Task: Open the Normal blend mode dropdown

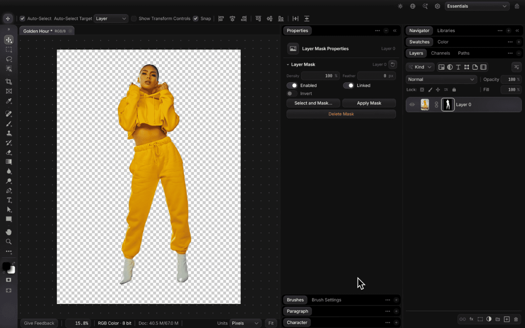Action: [x=441, y=79]
